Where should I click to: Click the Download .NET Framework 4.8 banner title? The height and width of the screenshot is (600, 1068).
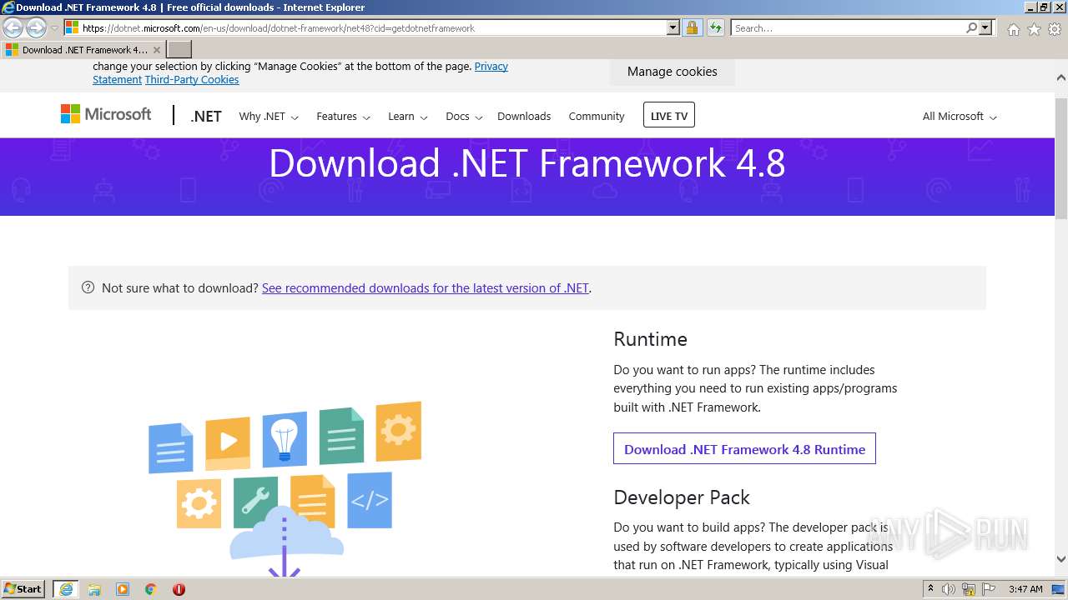coord(527,163)
